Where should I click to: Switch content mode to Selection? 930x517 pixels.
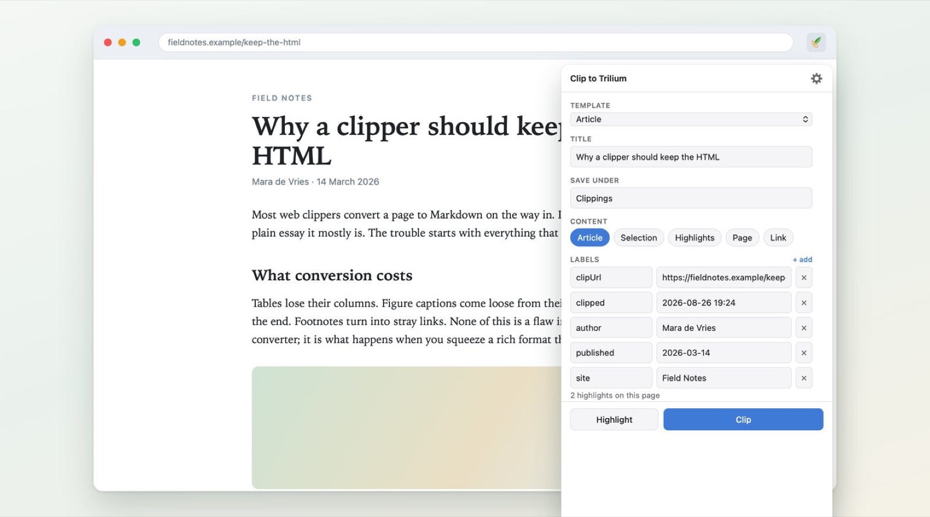639,238
